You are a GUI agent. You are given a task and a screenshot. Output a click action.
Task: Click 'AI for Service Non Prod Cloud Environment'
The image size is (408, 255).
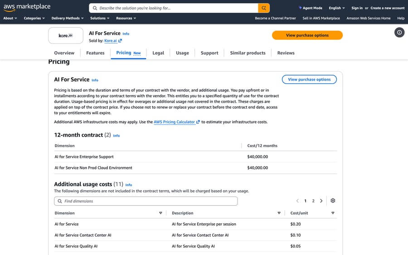(x=93, y=168)
